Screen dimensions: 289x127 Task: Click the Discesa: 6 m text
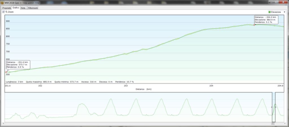coord(106,82)
